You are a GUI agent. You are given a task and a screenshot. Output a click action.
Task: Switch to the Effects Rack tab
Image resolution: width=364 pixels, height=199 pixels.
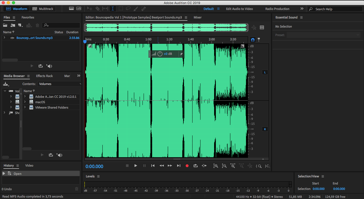(x=44, y=76)
